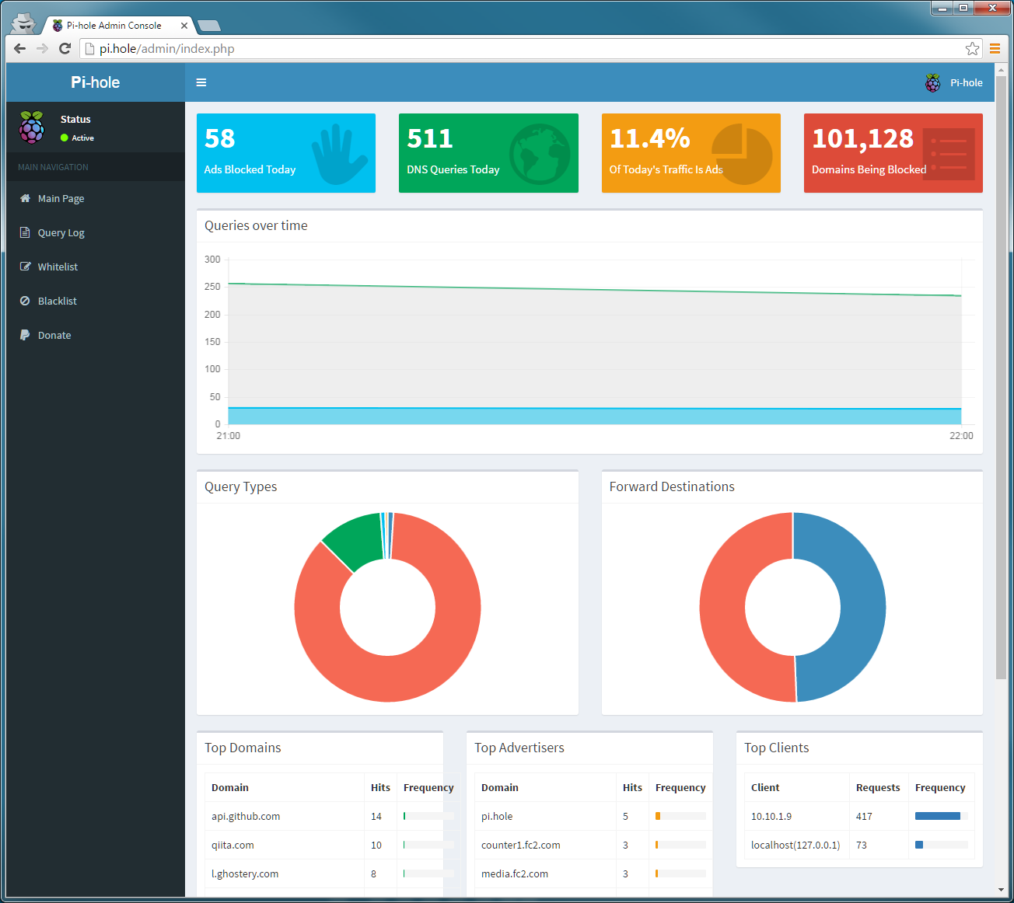This screenshot has height=903, width=1014.
Task: Click the pie chart icon on traffic card
Action: pyautogui.click(x=742, y=154)
